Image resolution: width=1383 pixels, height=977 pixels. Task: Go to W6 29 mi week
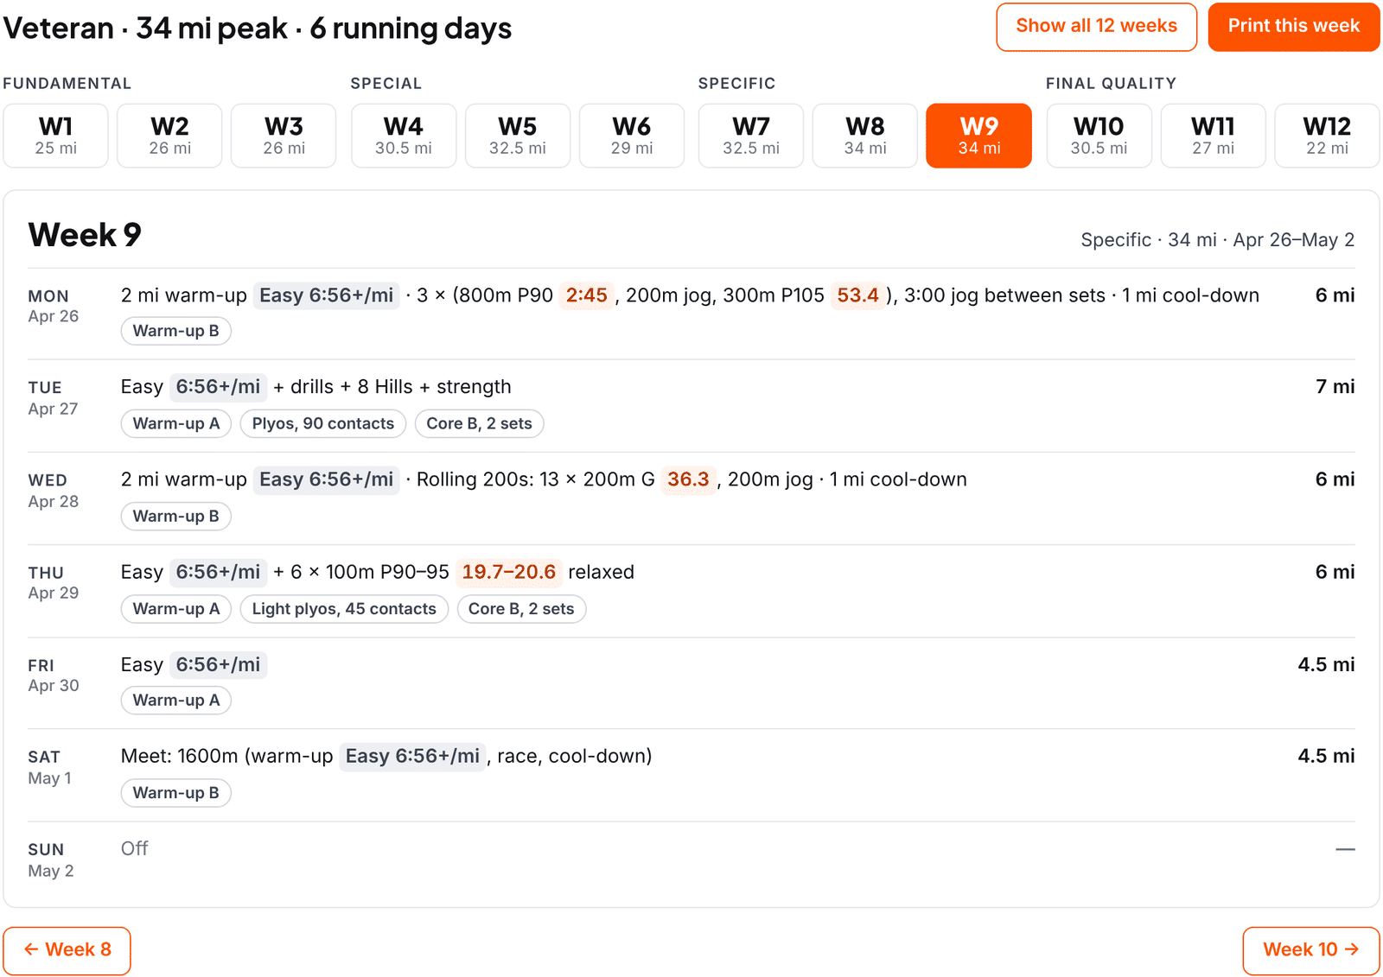pyautogui.click(x=632, y=136)
